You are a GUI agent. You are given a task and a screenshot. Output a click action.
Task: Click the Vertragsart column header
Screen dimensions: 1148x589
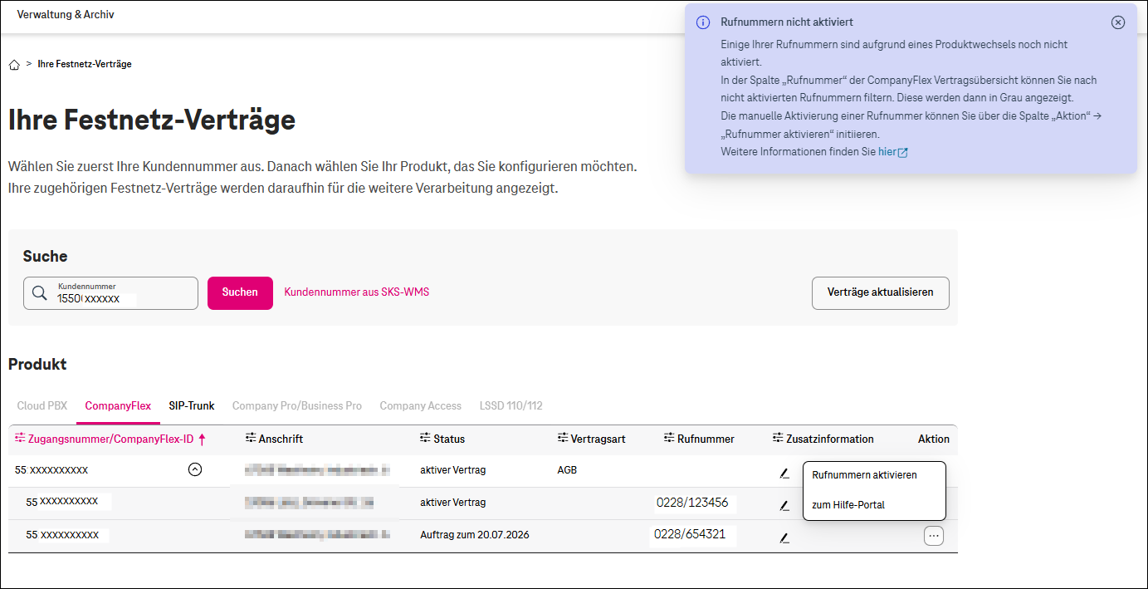pos(598,439)
